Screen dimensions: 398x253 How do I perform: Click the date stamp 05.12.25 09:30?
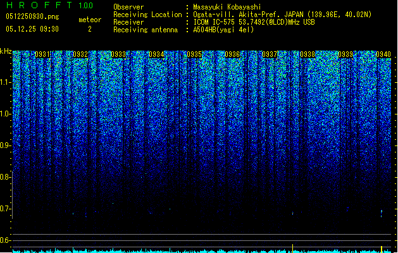point(32,29)
